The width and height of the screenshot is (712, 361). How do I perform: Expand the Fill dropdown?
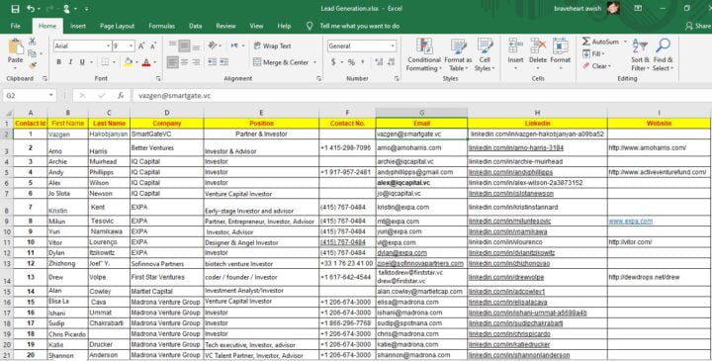click(603, 54)
